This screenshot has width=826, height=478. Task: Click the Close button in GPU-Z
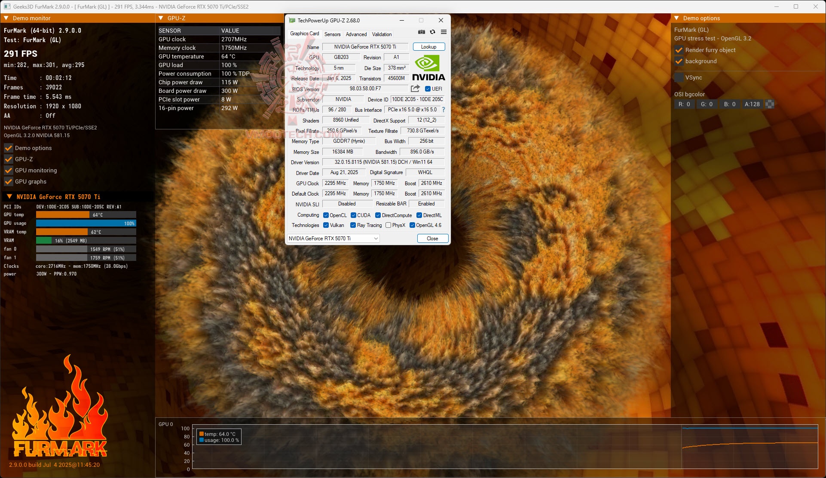432,239
